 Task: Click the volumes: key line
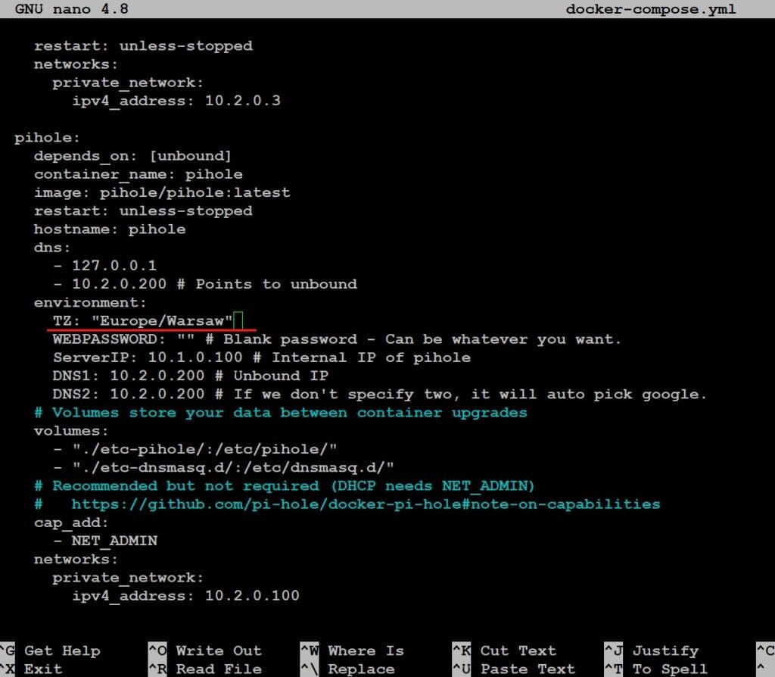[70, 431]
